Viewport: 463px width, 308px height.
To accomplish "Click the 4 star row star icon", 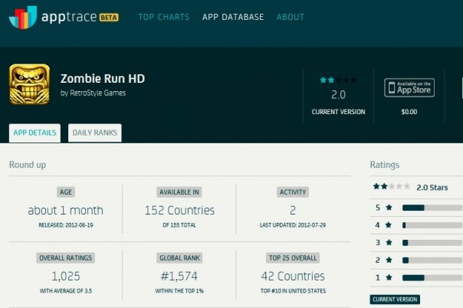I will (389, 225).
